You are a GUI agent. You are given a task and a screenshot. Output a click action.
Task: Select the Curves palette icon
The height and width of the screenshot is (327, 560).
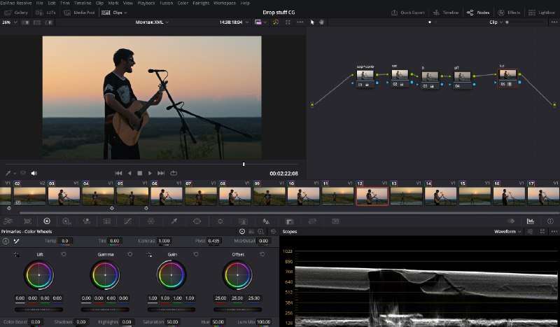pyautogui.click(x=127, y=221)
